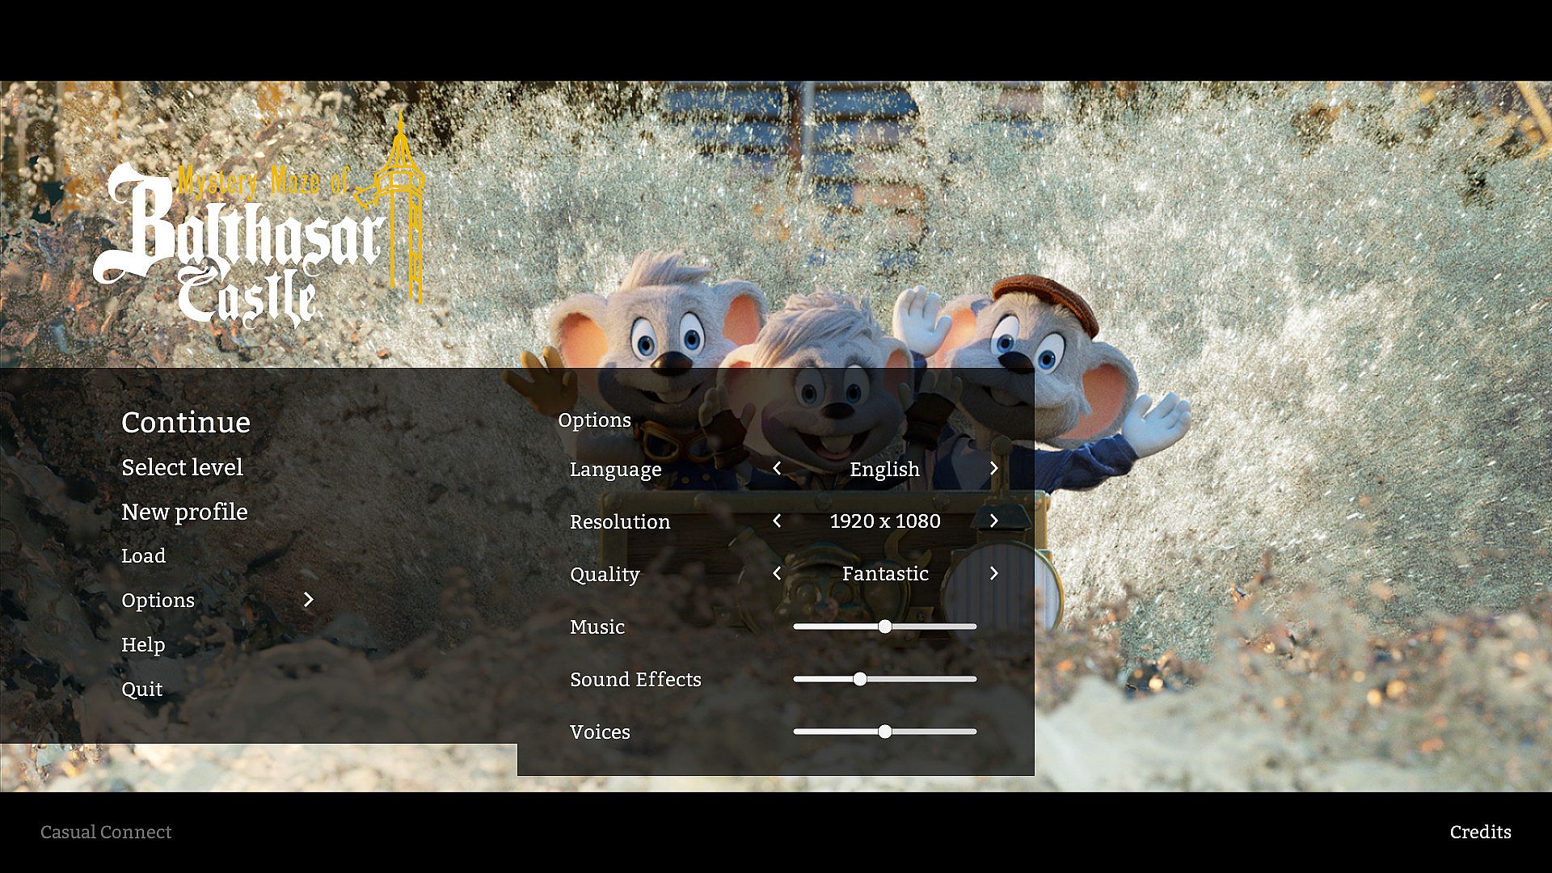Decrease resolution with left arrow
1552x873 pixels.
[777, 521]
